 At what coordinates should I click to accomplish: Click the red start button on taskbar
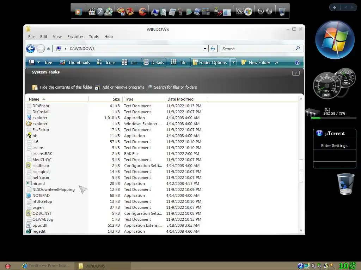point(8,266)
